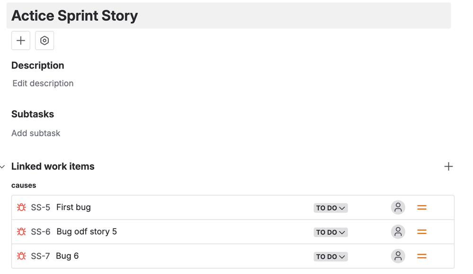473x274 pixels.
Task: Click the priority icon for Bug 6
Action: point(421,256)
